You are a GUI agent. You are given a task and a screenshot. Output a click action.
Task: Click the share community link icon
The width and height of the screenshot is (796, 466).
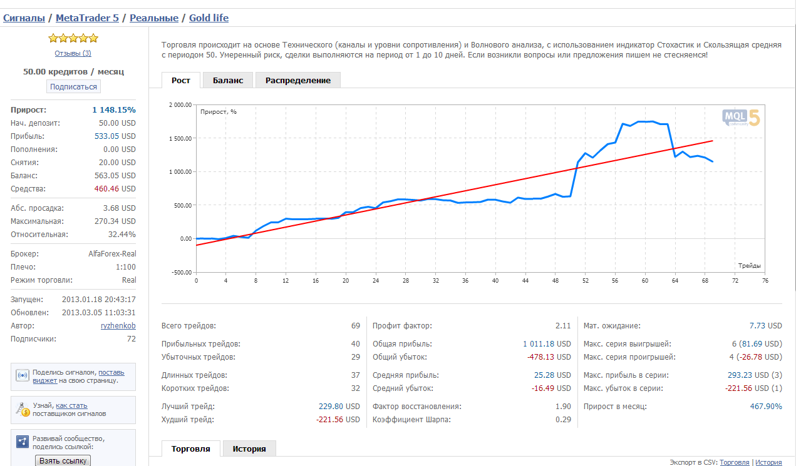point(23,442)
